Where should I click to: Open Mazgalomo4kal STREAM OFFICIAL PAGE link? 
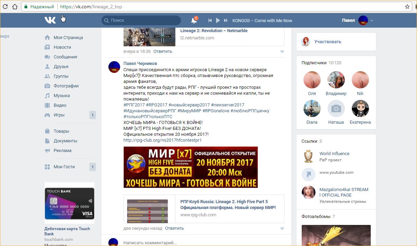[x=344, y=192]
